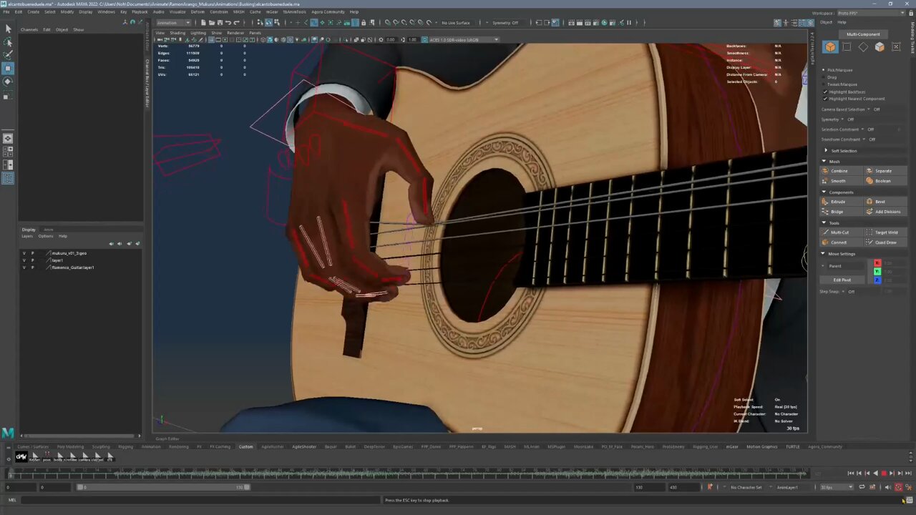Open the Playback menu
The height and width of the screenshot is (515, 916).
click(x=140, y=11)
